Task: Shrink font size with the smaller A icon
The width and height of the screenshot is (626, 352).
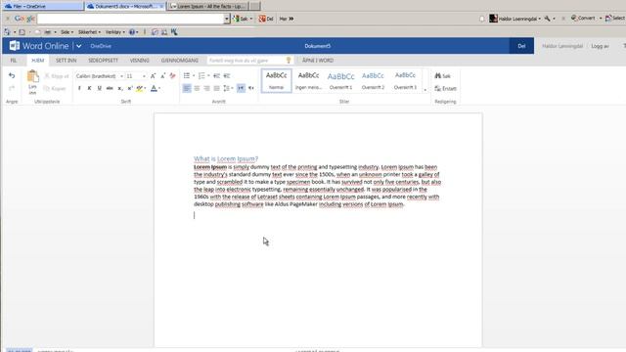Action: coord(163,76)
